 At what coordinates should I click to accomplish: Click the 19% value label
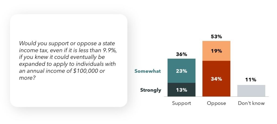click(216, 51)
